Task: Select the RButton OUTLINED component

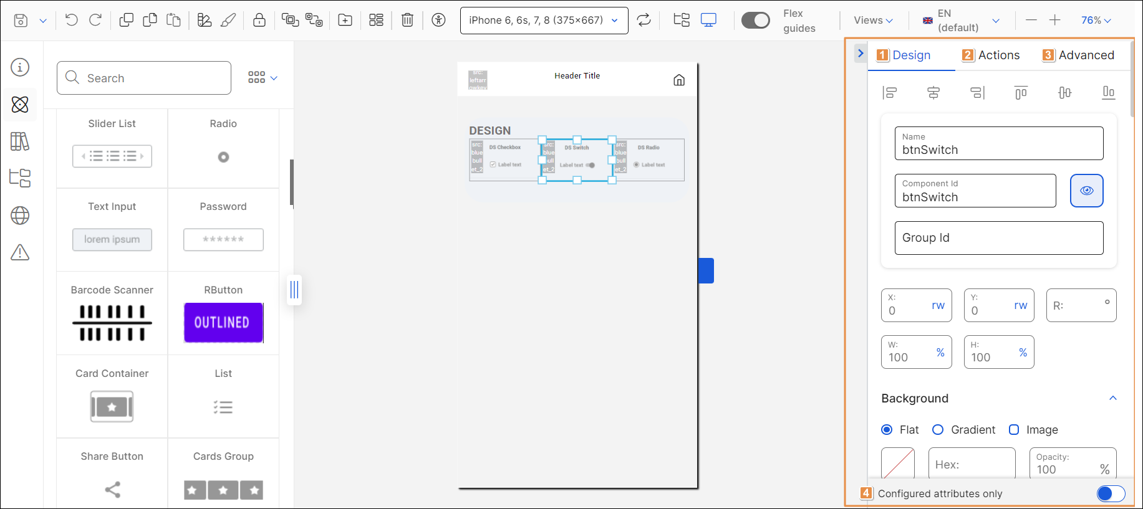Action: point(223,313)
